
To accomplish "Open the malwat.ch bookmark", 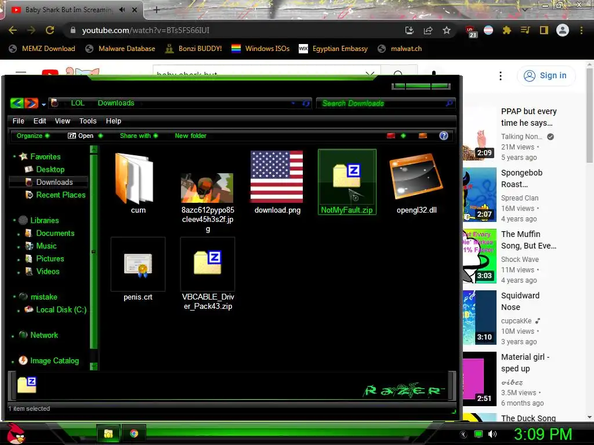I will click(x=400, y=49).
